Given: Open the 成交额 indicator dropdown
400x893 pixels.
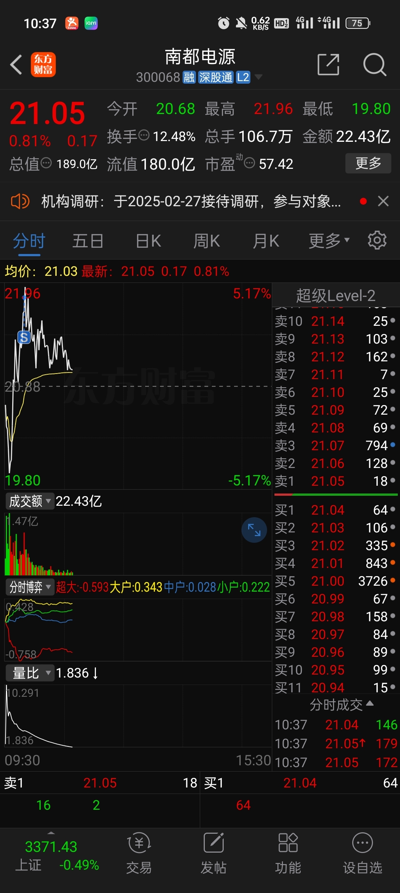Looking at the screenshot, I should [x=30, y=501].
